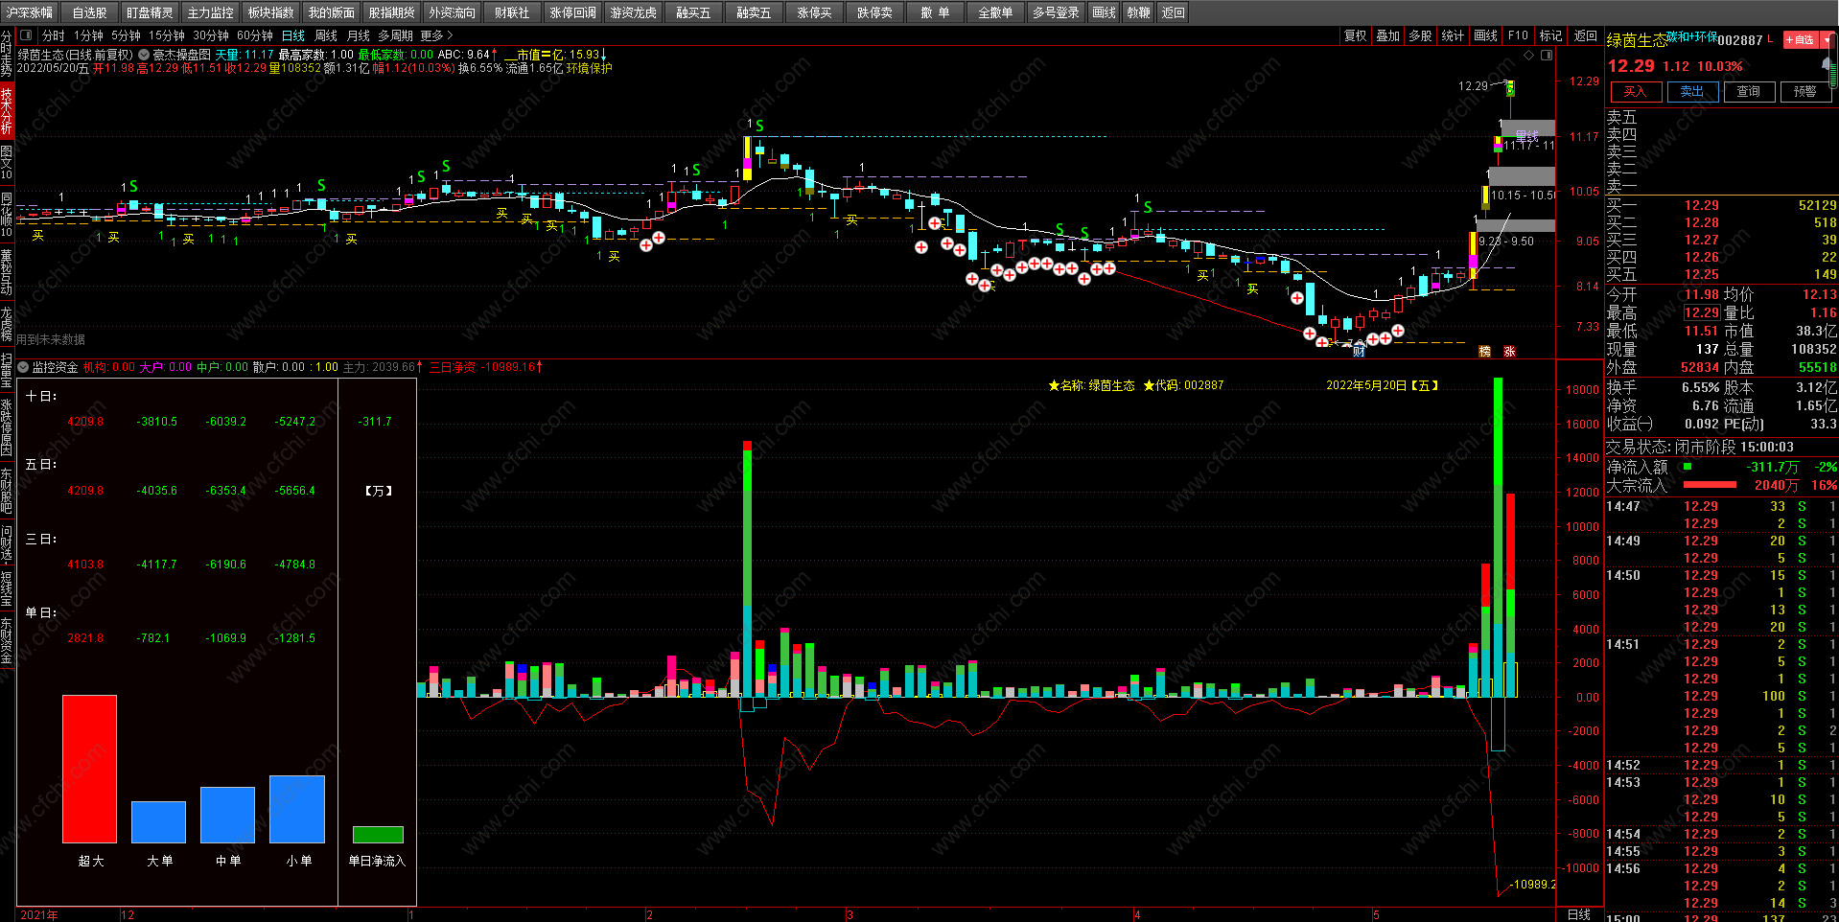Open indicator dropdown before 豪杰操盘图
This screenshot has height=922, width=1839.
click(x=144, y=55)
